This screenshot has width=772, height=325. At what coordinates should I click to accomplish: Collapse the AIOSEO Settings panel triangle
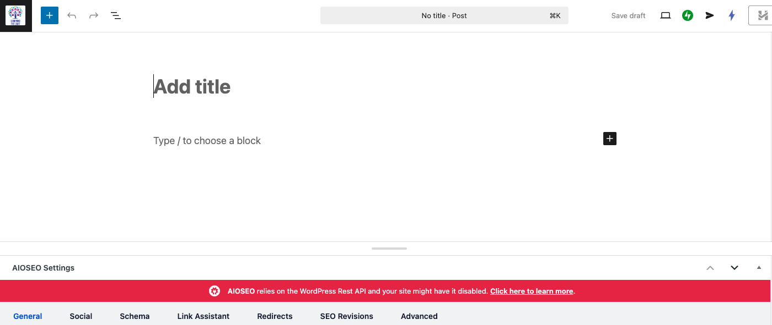(759, 268)
